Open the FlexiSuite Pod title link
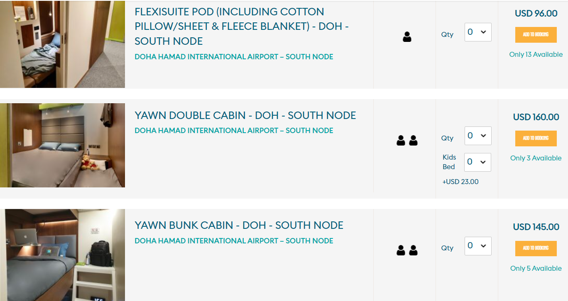Viewport: 568px width, 301px height. pos(242,27)
